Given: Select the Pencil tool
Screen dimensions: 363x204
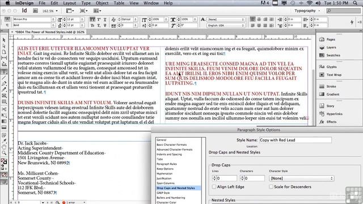Looking at the screenshot, I should [4, 90].
